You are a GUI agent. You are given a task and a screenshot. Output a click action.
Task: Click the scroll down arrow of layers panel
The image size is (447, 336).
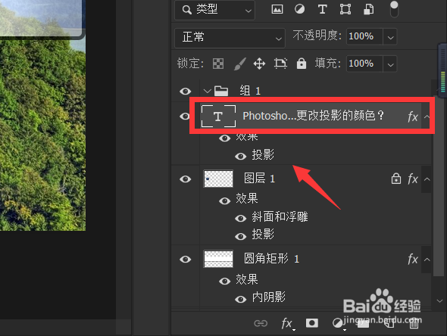439,300
